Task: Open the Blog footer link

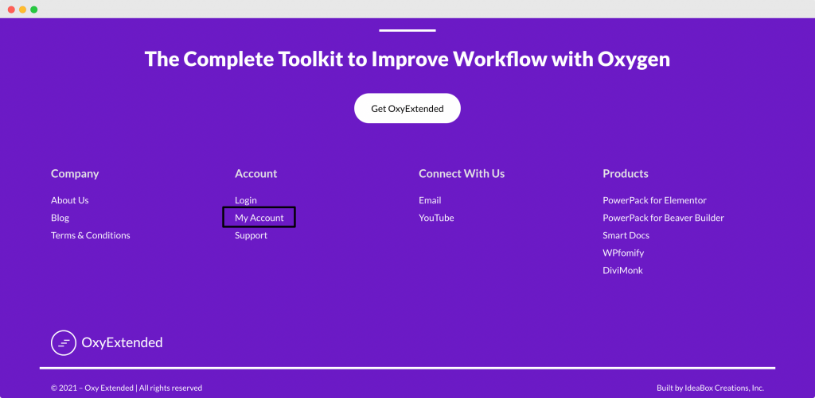Action: [x=60, y=218]
